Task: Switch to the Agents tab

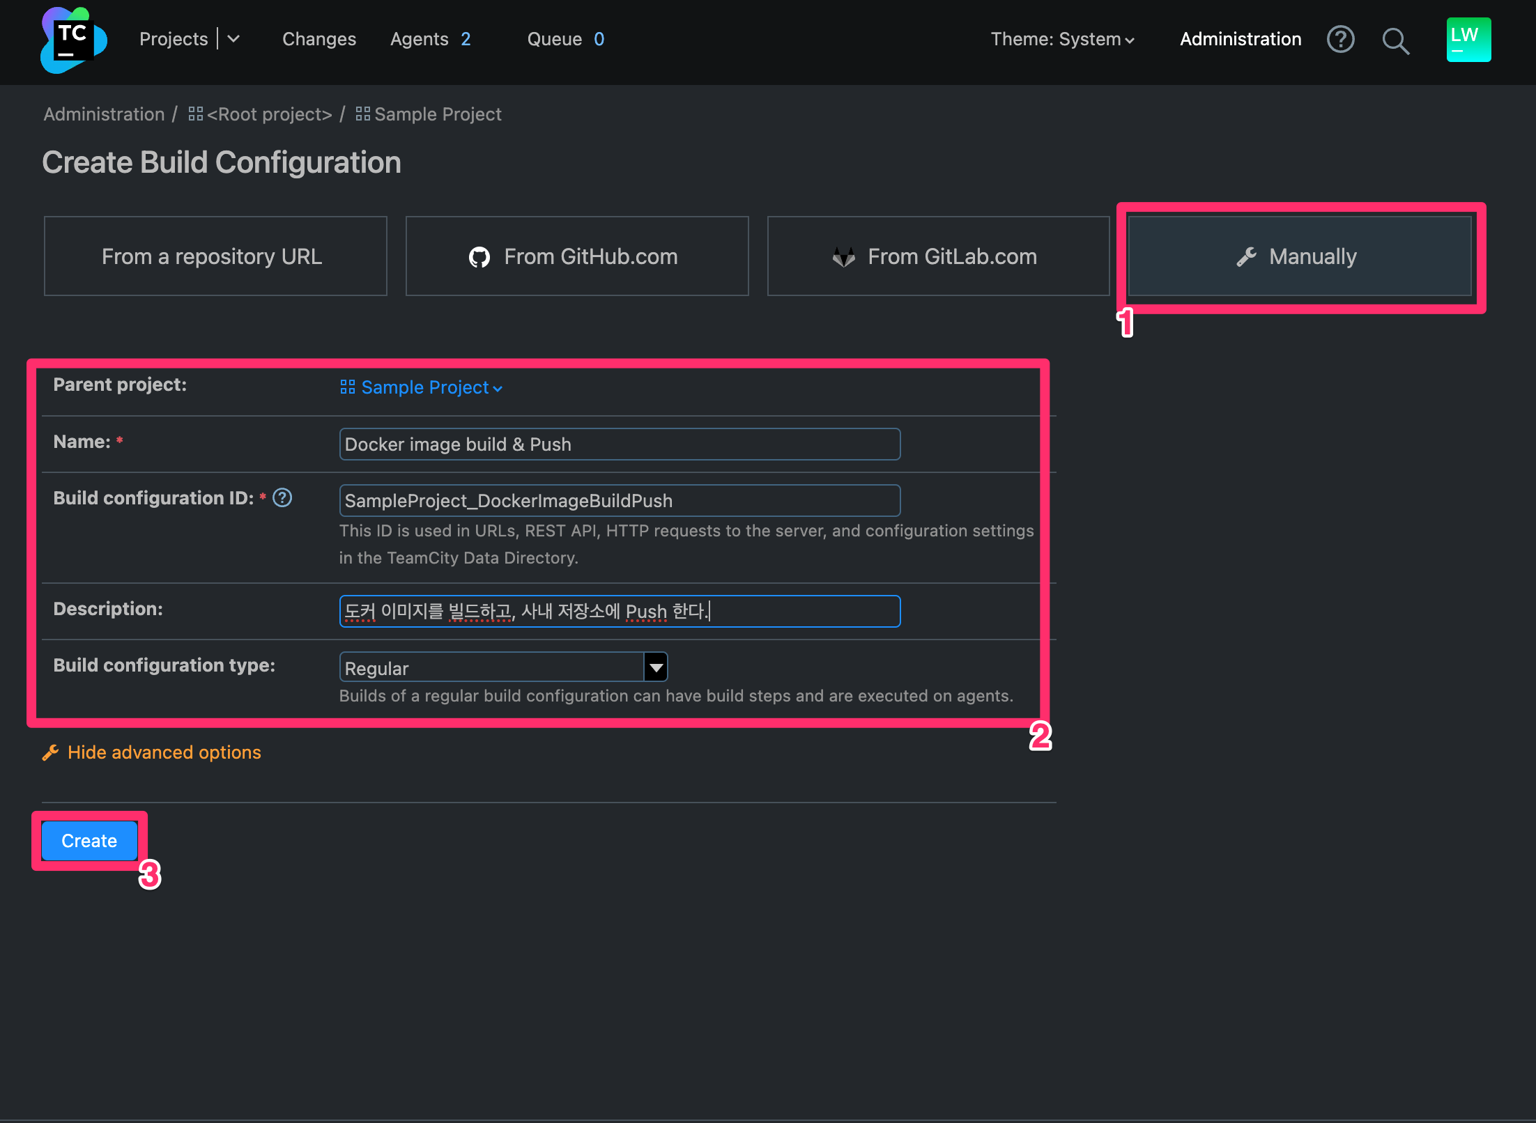Action: pos(419,39)
